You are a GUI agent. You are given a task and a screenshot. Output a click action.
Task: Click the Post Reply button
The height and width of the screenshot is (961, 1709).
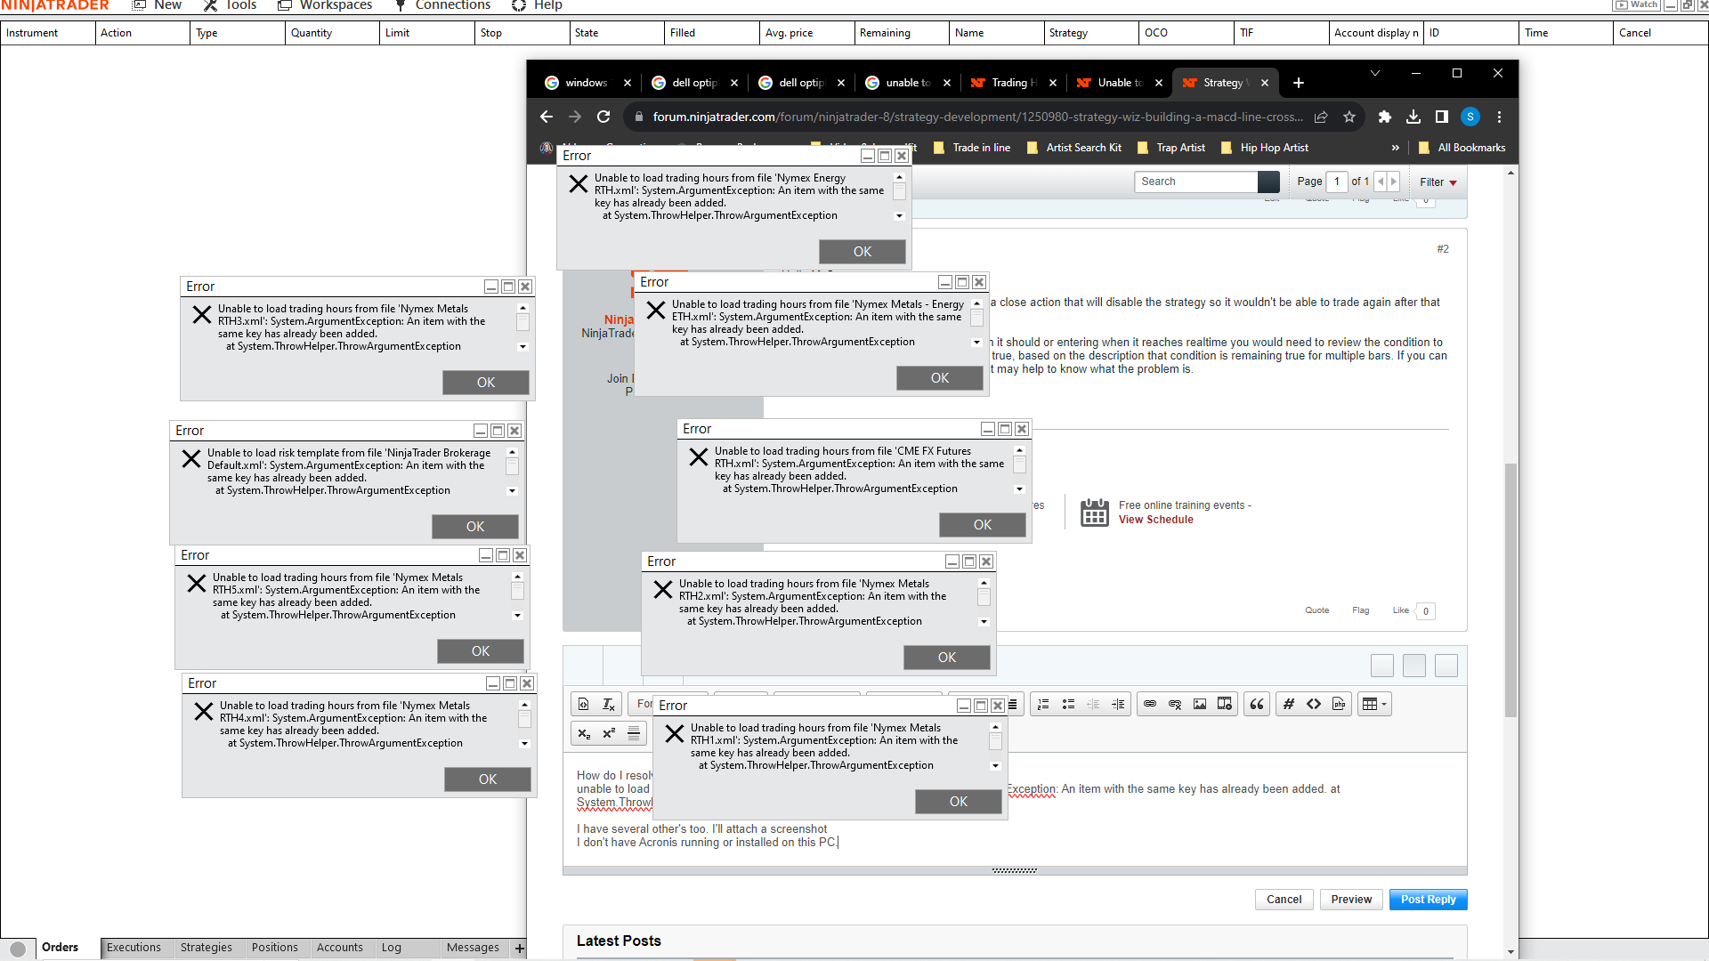coord(1428,899)
